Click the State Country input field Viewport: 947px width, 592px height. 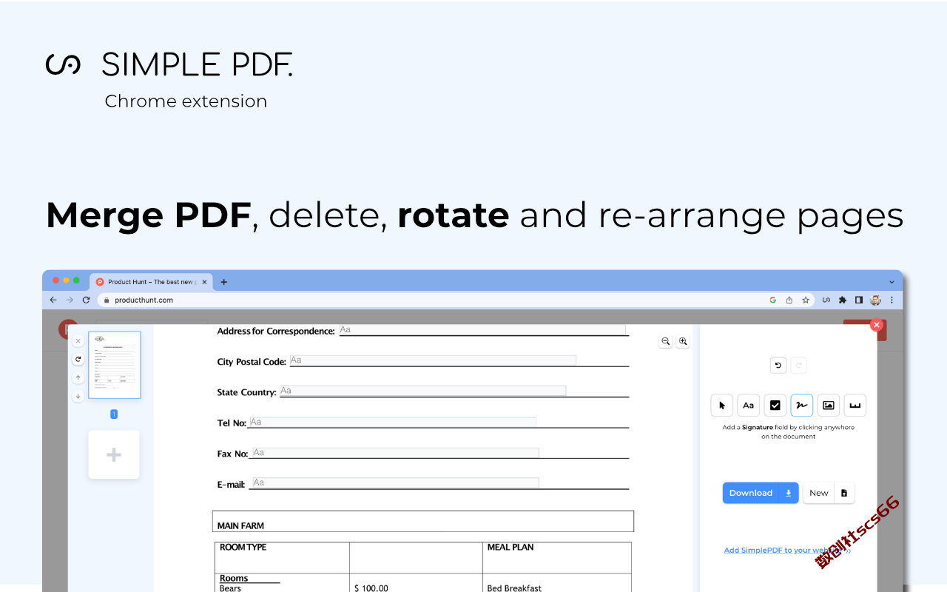tap(422, 391)
